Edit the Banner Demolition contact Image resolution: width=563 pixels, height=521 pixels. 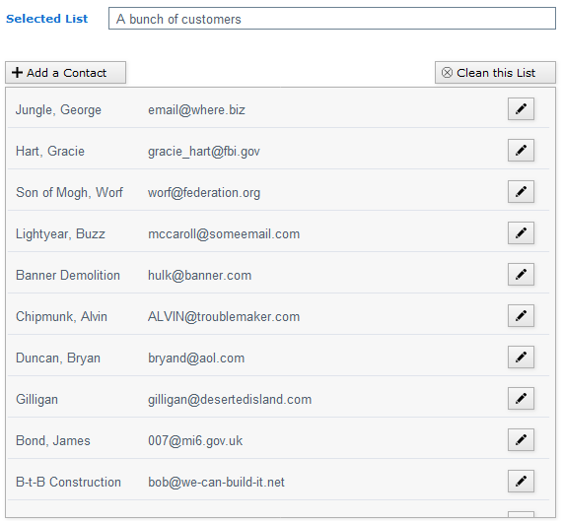(521, 274)
